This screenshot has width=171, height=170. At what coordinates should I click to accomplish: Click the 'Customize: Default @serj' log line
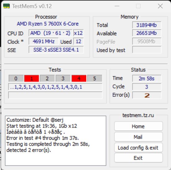[x=35, y=120]
